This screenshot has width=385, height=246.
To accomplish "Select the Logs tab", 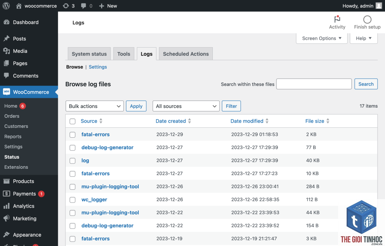I will click(147, 54).
